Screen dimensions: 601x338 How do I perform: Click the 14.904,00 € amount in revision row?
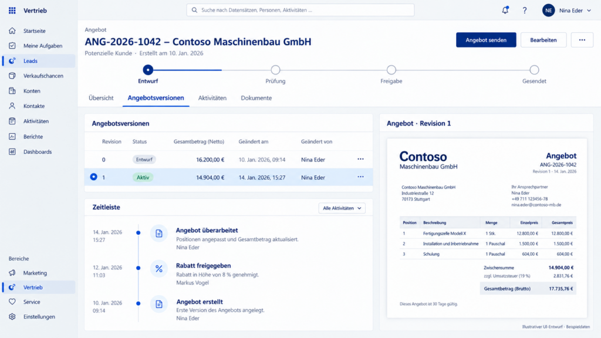[210, 177]
